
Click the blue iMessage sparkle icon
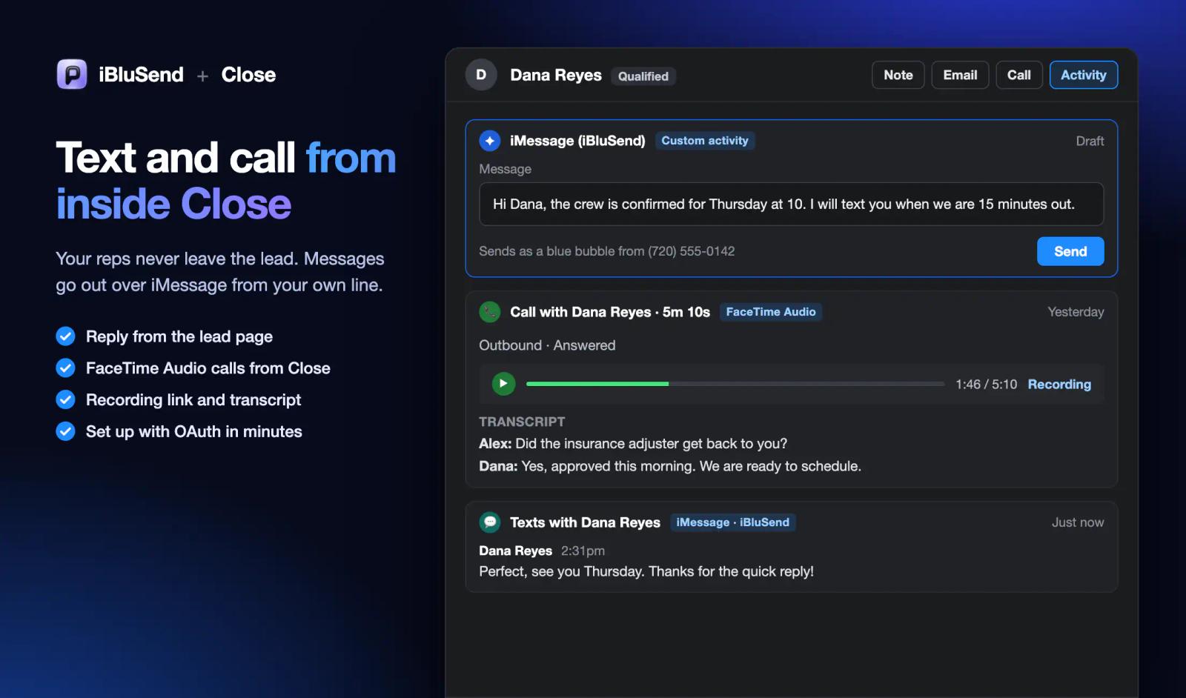490,141
